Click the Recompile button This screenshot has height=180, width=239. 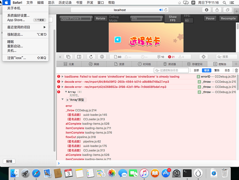point(228,18)
